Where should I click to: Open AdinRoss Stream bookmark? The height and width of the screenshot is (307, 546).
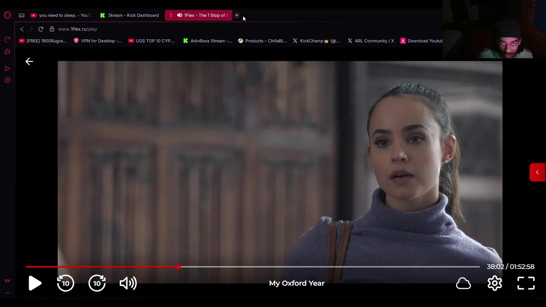(207, 41)
